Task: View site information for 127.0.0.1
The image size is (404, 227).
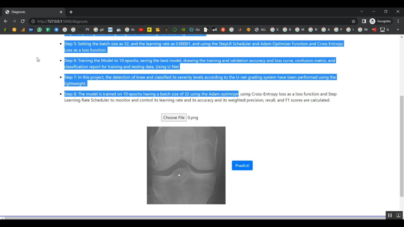Action: [33, 21]
